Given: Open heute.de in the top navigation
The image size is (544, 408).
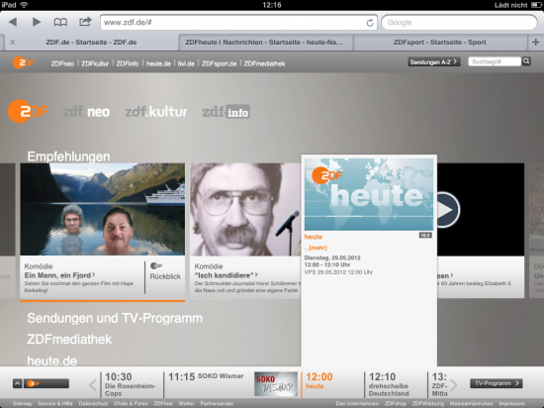Looking at the screenshot, I should point(158,64).
